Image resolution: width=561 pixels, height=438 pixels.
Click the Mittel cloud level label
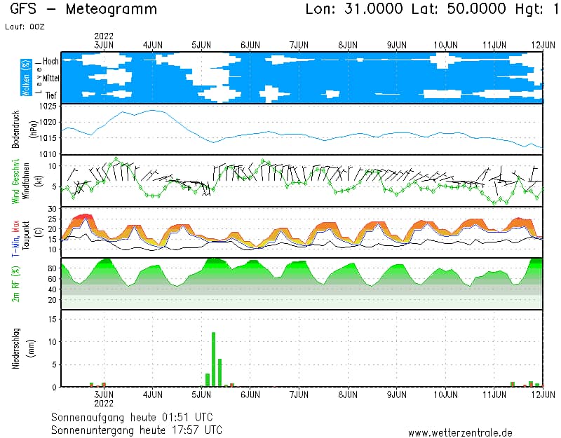point(50,78)
